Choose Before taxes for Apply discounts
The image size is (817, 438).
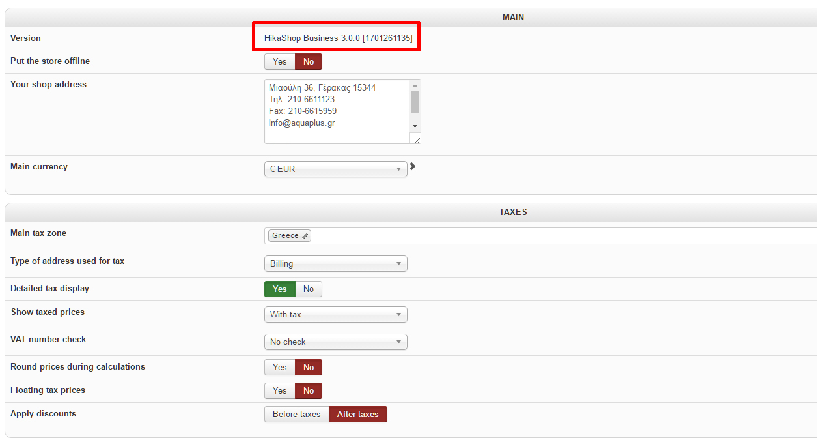click(297, 414)
